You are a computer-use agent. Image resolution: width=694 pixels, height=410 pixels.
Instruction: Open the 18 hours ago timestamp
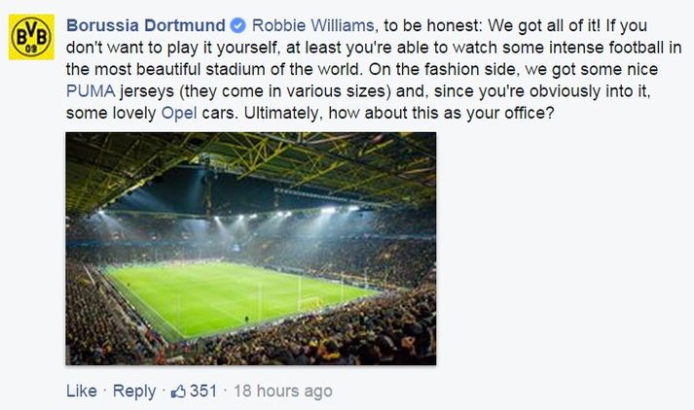click(x=283, y=391)
